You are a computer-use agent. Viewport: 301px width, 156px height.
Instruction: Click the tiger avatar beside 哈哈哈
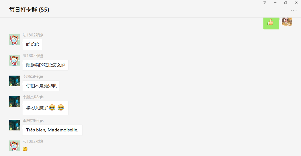(14, 40)
